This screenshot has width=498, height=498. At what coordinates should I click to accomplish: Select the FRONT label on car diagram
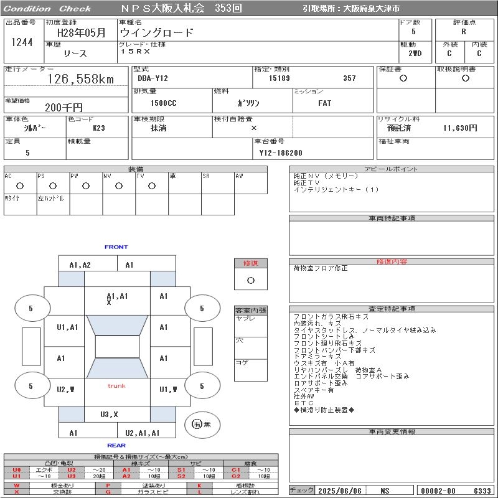pyautogui.click(x=116, y=247)
